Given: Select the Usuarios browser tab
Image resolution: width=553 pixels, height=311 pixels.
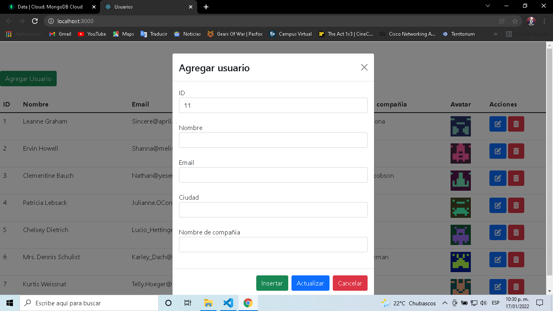Looking at the screenshot, I should [x=148, y=7].
